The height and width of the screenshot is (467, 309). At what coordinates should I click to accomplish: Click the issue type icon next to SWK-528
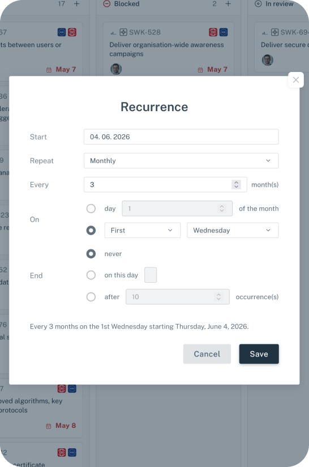(123, 32)
